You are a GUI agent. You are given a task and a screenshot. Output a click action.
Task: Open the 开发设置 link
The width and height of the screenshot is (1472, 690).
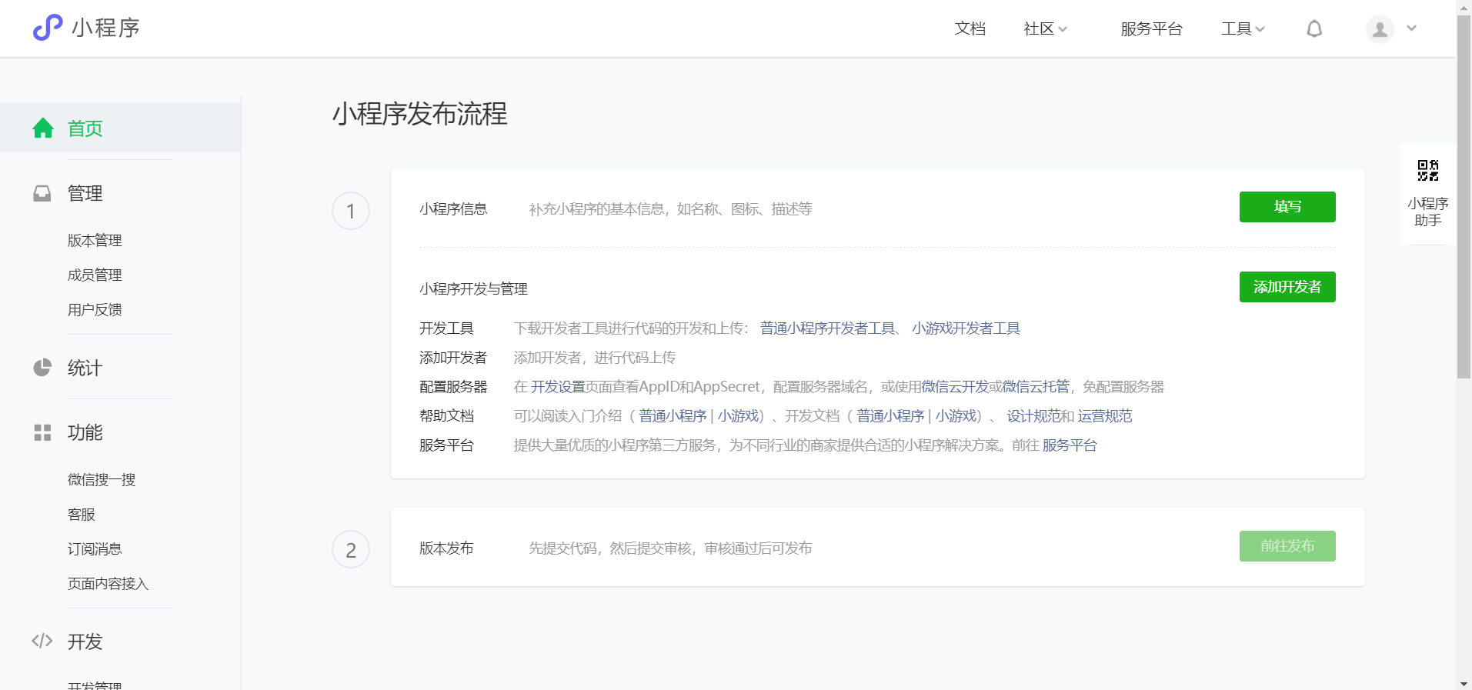point(558,387)
